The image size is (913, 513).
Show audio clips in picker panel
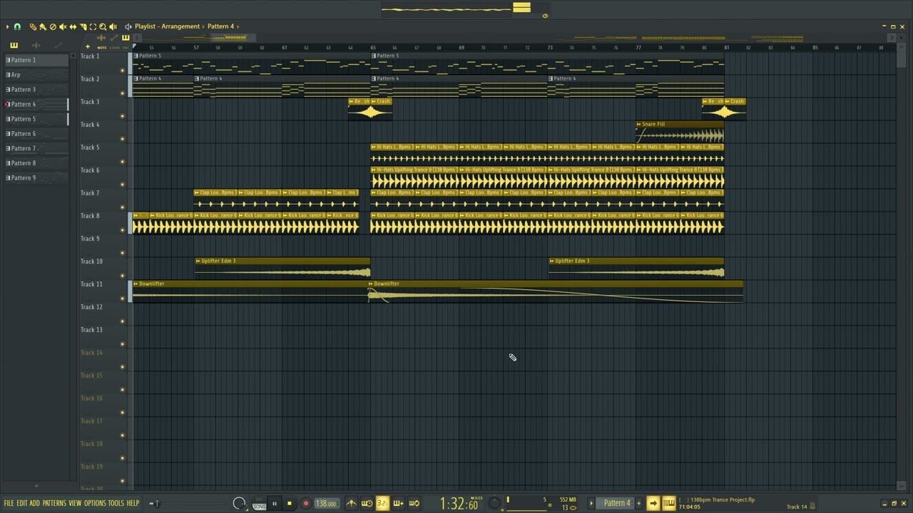[36, 46]
